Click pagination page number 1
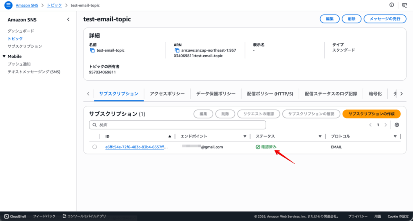The image size is (413, 221). [378, 125]
